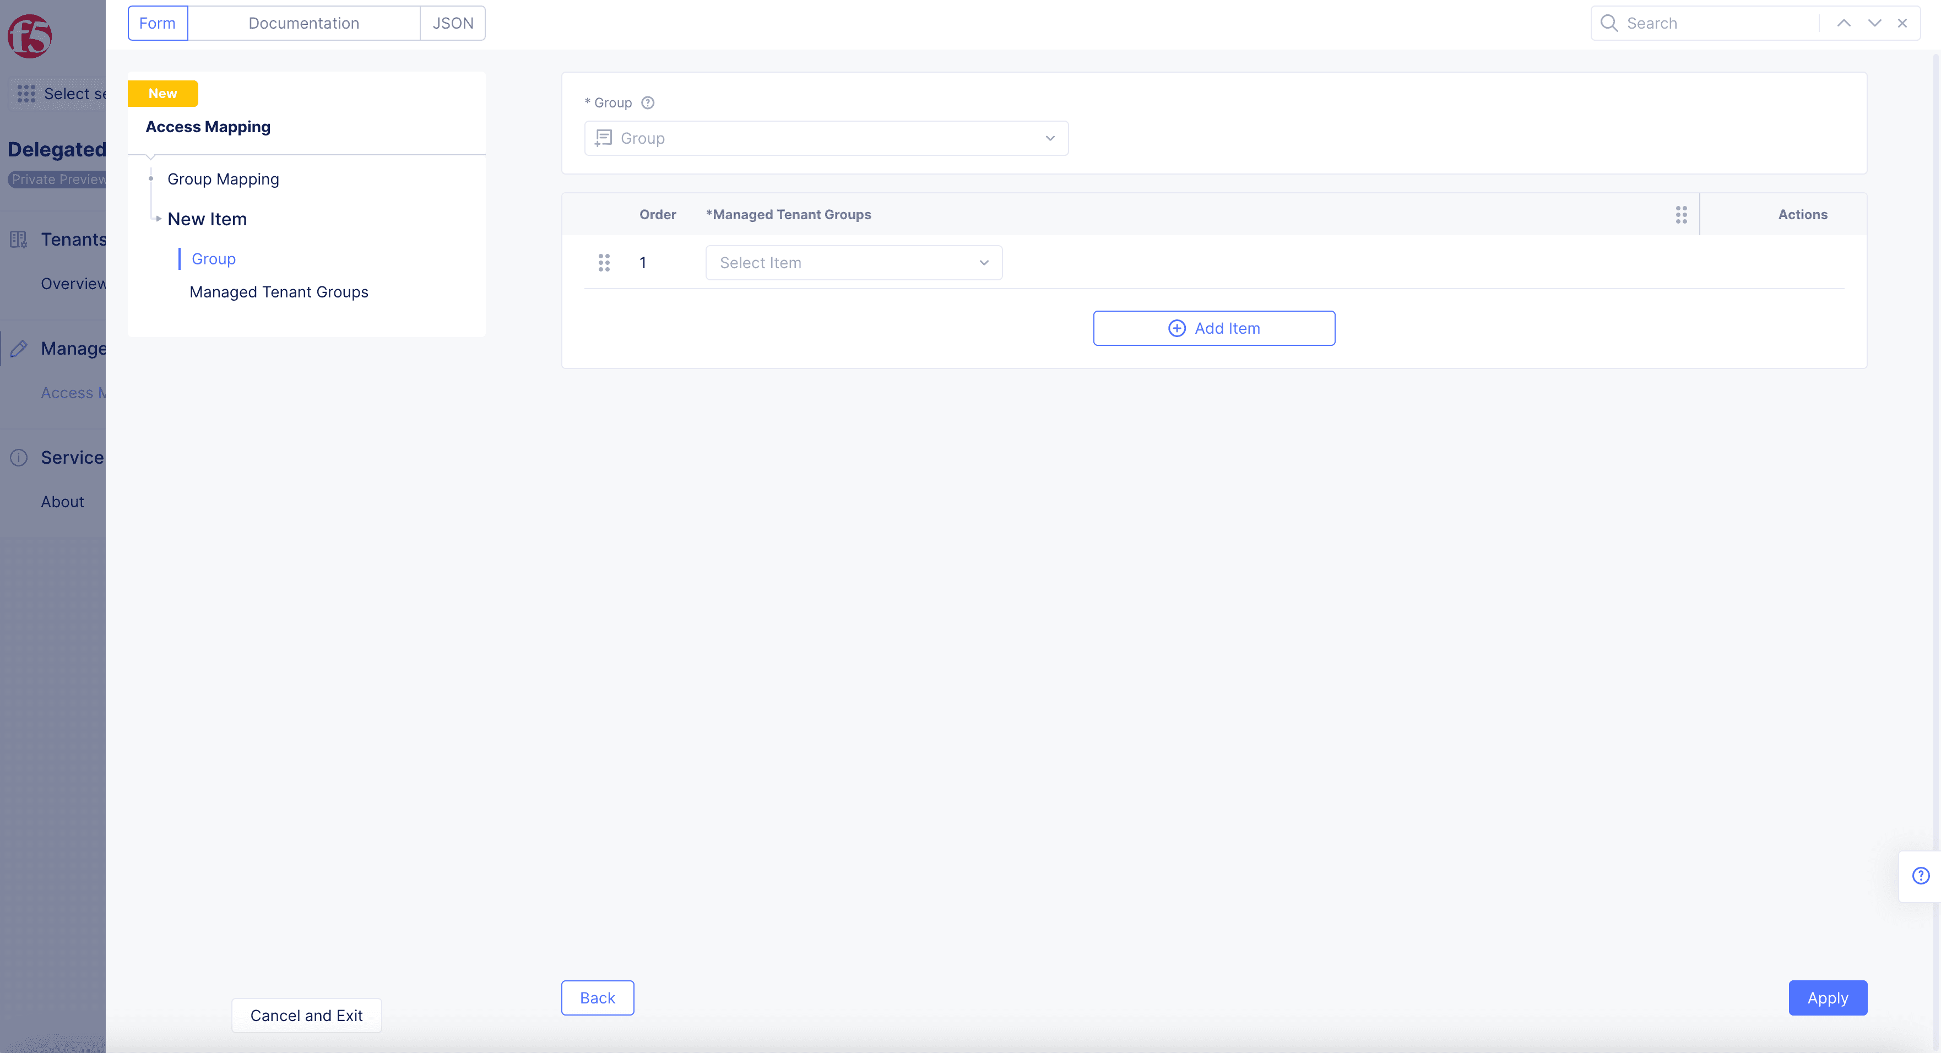
Task: Click Cancel and Exit button
Action: pyautogui.click(x=306, y=1014)
